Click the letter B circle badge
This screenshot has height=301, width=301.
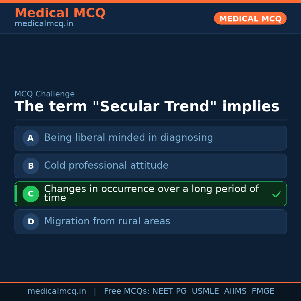(31, 166)
